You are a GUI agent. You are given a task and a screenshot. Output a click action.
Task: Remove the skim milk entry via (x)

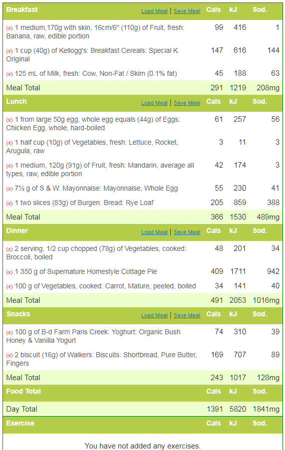(x=9, y=74)
